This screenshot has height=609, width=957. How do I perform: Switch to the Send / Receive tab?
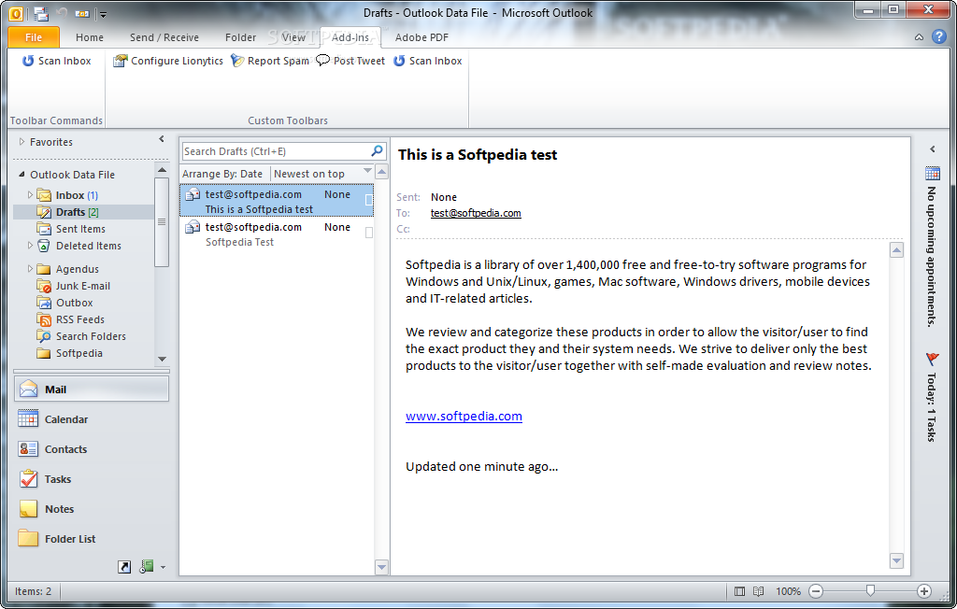tap(164, 37)
